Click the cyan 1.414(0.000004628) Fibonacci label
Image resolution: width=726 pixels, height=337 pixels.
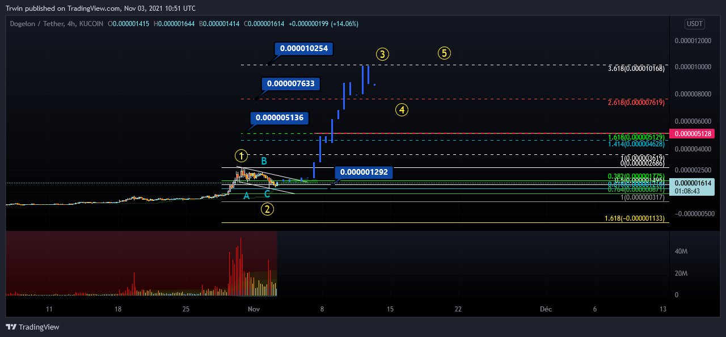pyautogui.click(x=636, y=144)
